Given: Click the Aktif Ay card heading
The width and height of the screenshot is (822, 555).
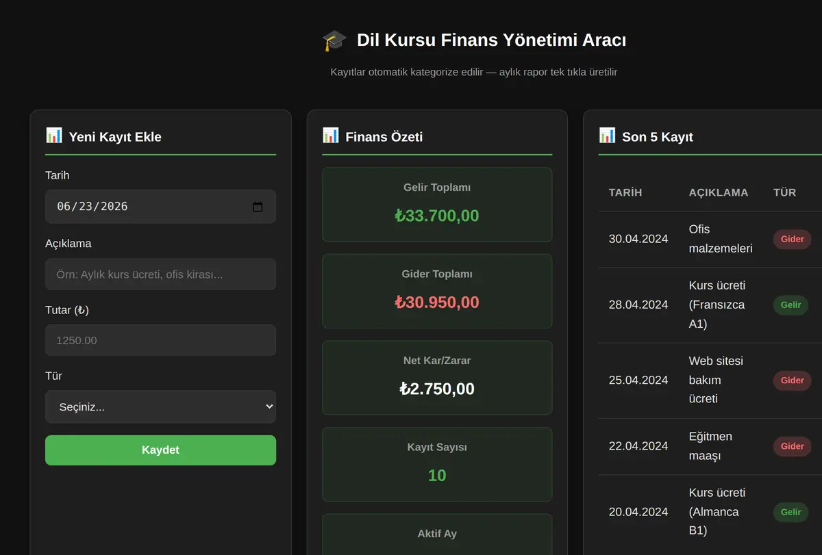Looking at the screenshot, I should pos(437,534).
